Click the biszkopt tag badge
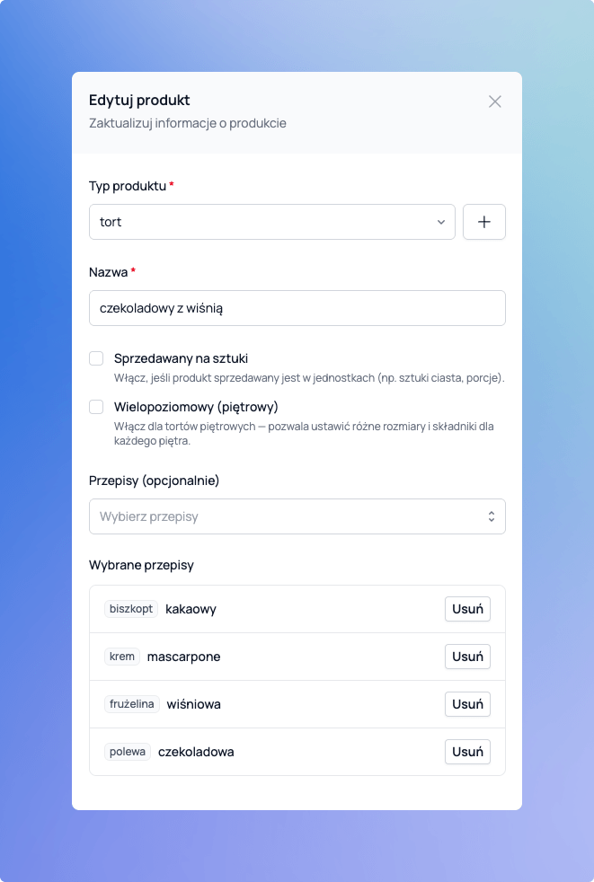This screenshot has width=594, height=882. [x=131, y=609]
